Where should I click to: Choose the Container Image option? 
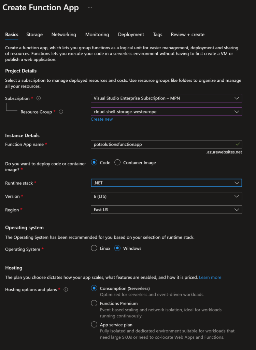pos(117,163)
